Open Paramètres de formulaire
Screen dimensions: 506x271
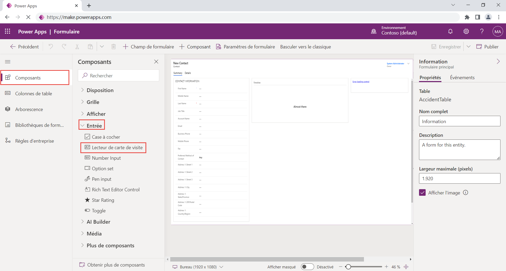245,47
